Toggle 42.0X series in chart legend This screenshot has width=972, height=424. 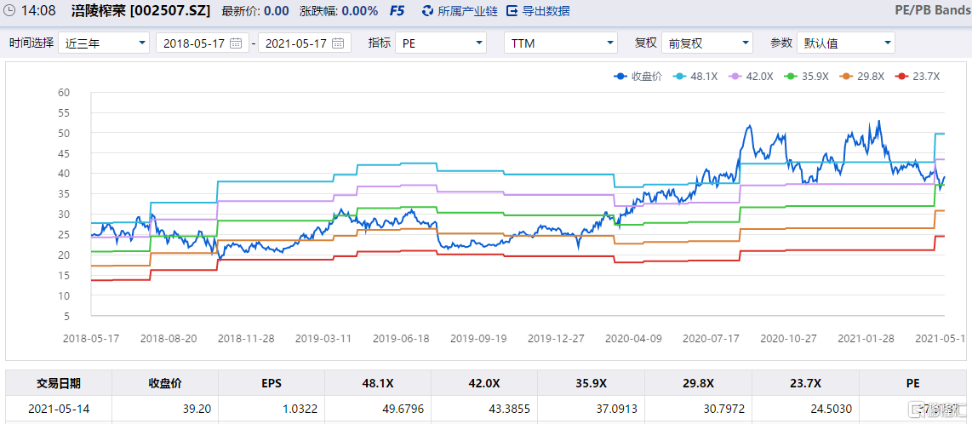pyautogui.click(x=751, y=77)
